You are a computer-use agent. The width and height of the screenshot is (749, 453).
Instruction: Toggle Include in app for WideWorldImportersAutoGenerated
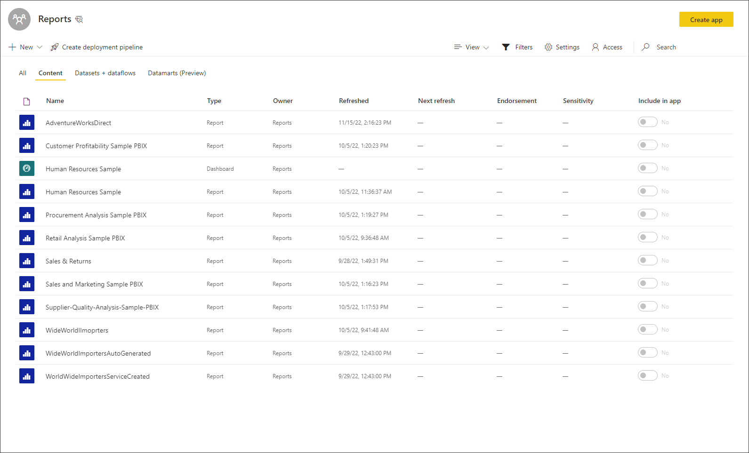pos(648,353)
